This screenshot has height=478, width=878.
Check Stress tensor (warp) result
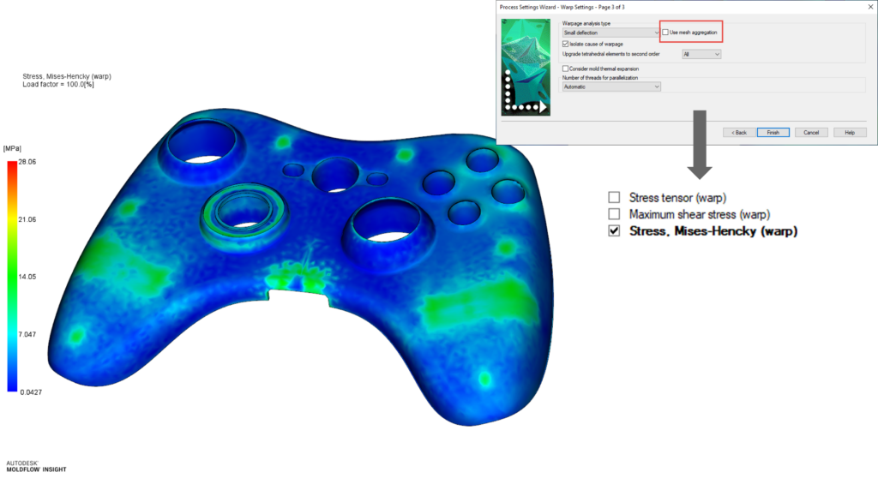[x=614, y=198]
